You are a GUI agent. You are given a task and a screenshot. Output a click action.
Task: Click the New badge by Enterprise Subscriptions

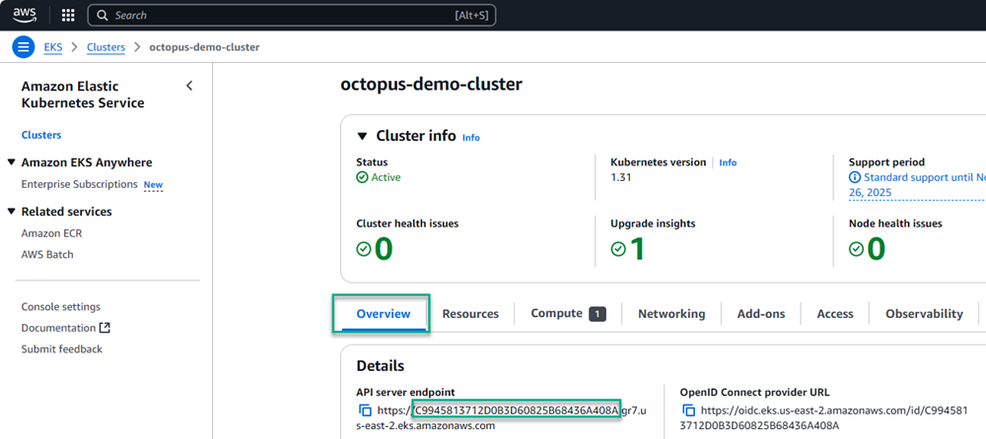pyautogui.click(x=154, y=185)
